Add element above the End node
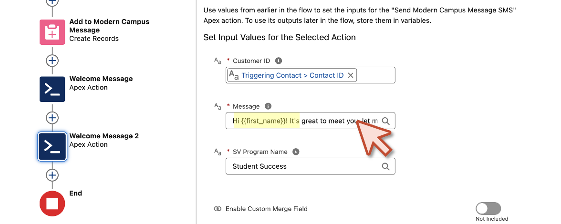 coord(52,175)
